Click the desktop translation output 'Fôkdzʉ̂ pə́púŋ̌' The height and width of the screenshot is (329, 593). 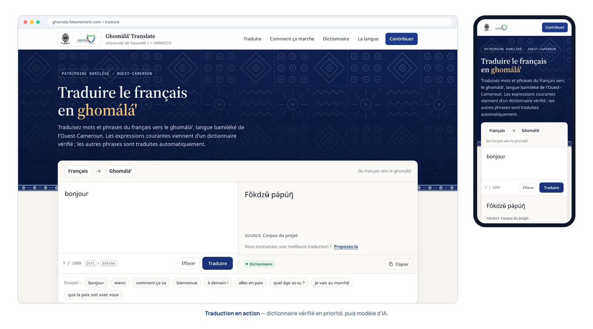tap(269, 195)
